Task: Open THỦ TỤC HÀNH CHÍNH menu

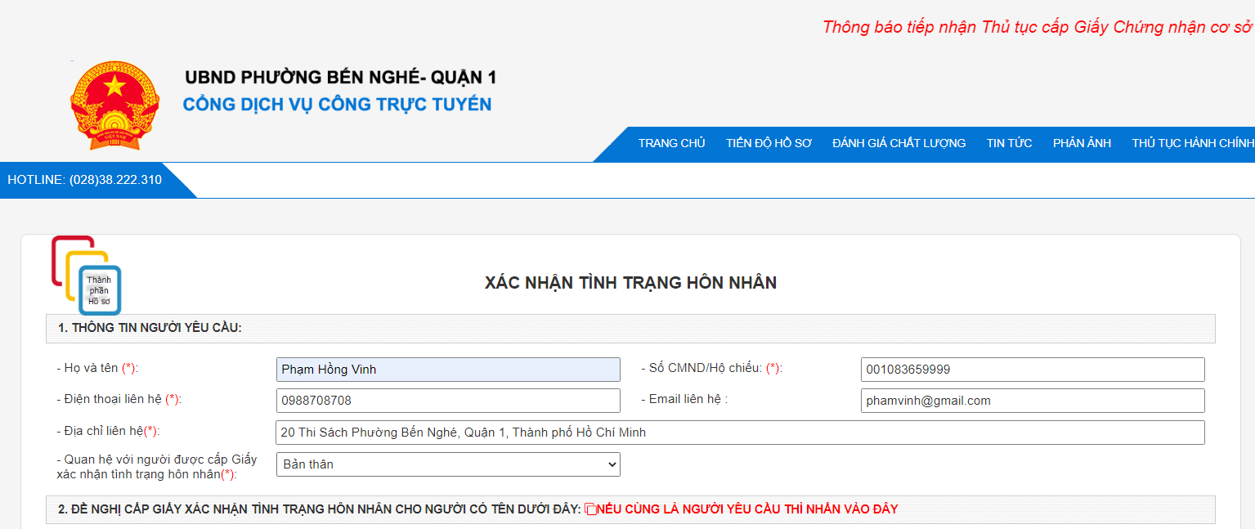Action: click(x=1193, y=143)
